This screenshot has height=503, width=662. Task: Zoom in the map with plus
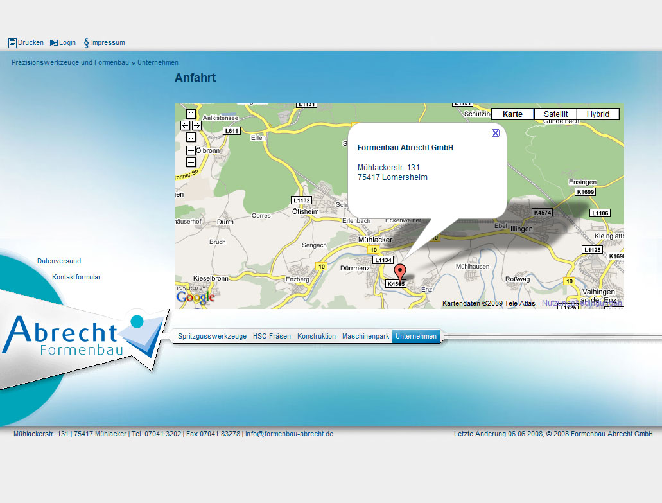191,150
